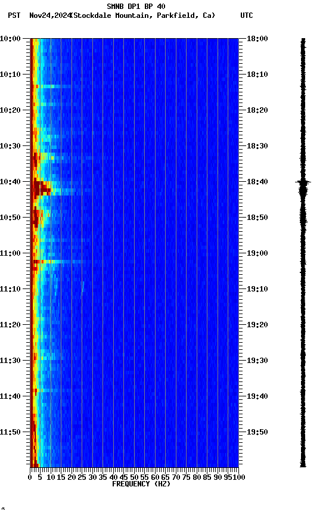Click 'Stockdale Mountain, Parkfield, Ca' location text
This screenshot has height=515, width=329.
tap(143, 15)
